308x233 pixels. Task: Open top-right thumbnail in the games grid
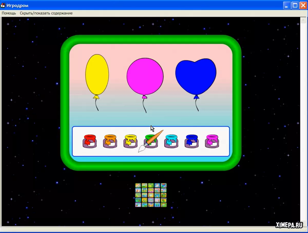[x=164, y=185]
